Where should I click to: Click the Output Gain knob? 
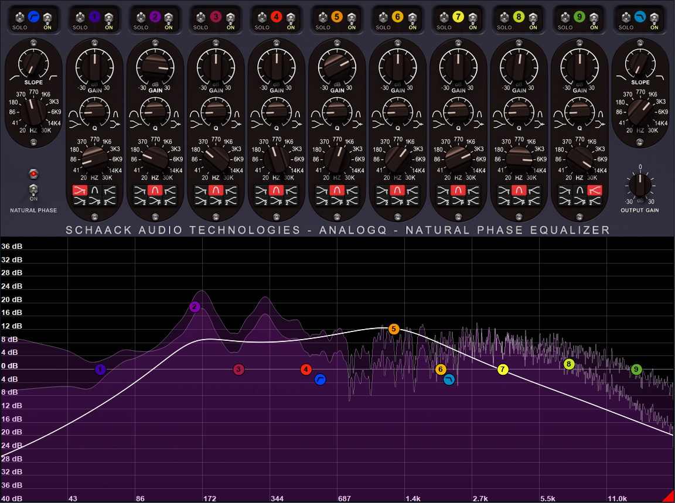(x=640, y=185)
